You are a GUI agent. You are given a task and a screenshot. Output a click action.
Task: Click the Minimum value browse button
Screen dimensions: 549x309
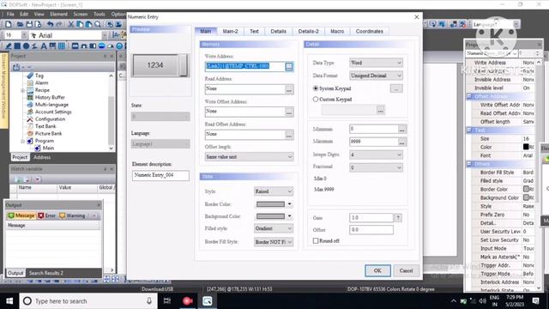tap(402, 129)
